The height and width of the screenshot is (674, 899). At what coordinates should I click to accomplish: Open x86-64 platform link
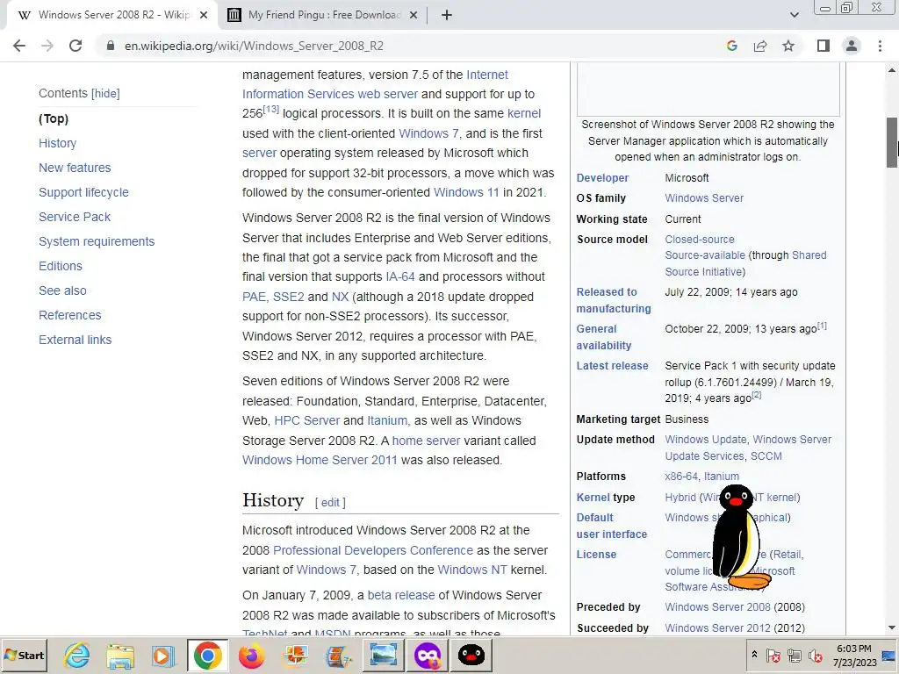pyautogui.click(x=681, y=477)
